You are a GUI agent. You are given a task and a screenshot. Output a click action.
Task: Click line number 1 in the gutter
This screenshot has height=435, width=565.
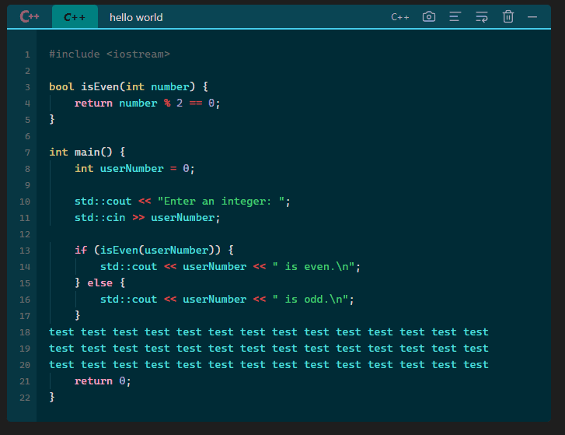pyautogui.click(x=27, y=54)
